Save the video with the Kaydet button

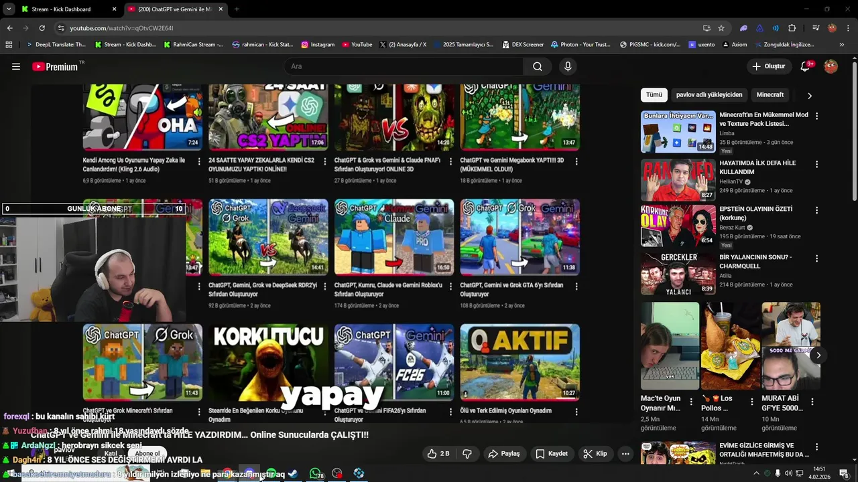(552, 454)
